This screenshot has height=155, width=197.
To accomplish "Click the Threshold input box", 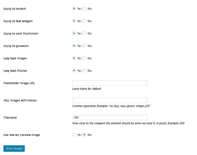I will (110, 118).
